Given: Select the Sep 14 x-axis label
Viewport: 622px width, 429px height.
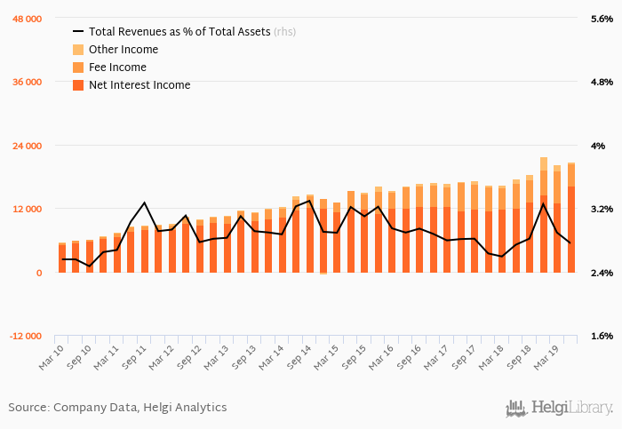Looking at the screenshot, I should (x=301, y=357).
